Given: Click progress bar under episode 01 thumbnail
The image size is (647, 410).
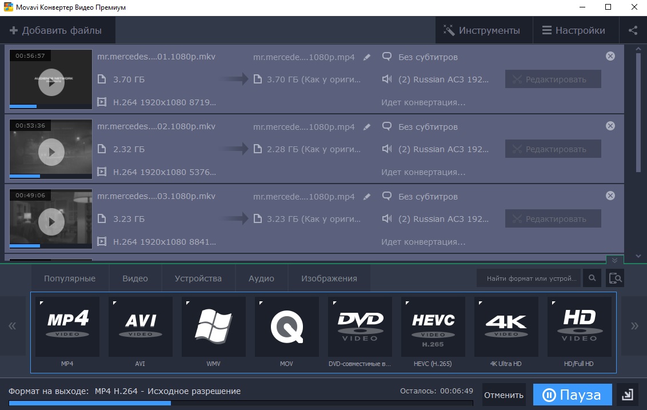Looking at the screenshot, I should tap(51, 106).
